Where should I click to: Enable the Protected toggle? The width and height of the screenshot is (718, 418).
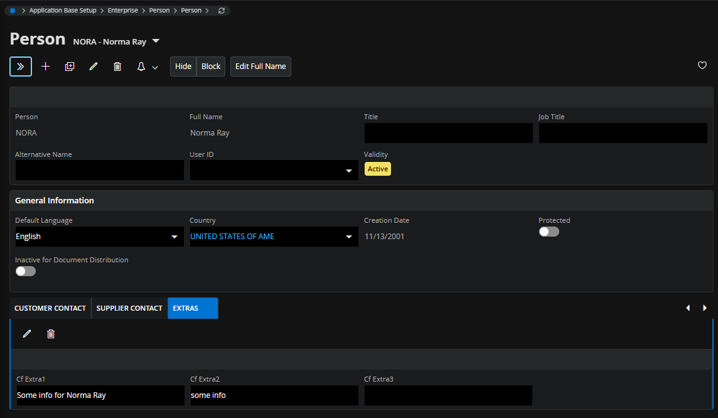tap(549, 232)
